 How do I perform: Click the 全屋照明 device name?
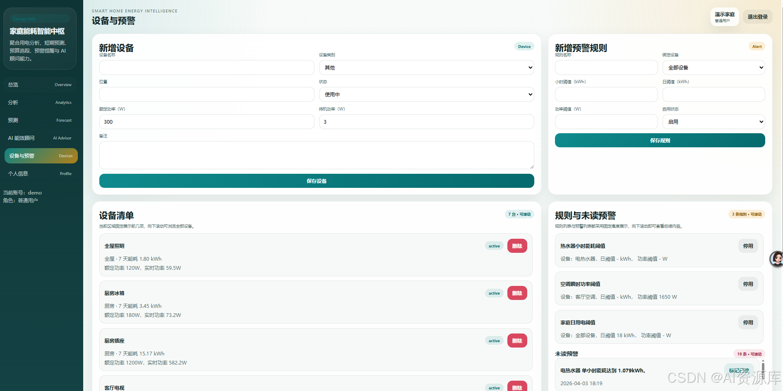point(114,246)
